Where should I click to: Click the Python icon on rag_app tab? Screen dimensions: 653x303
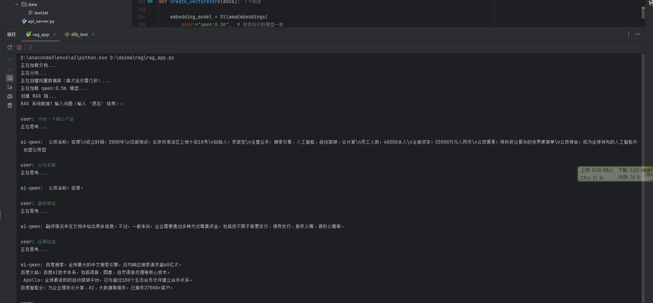(28, 35)
